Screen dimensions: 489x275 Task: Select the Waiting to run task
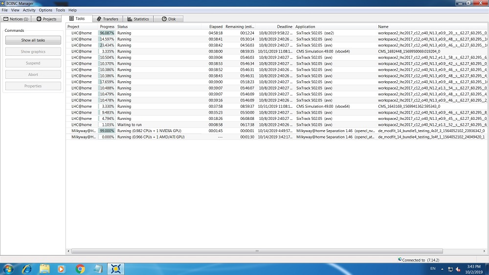click(277, 125)
